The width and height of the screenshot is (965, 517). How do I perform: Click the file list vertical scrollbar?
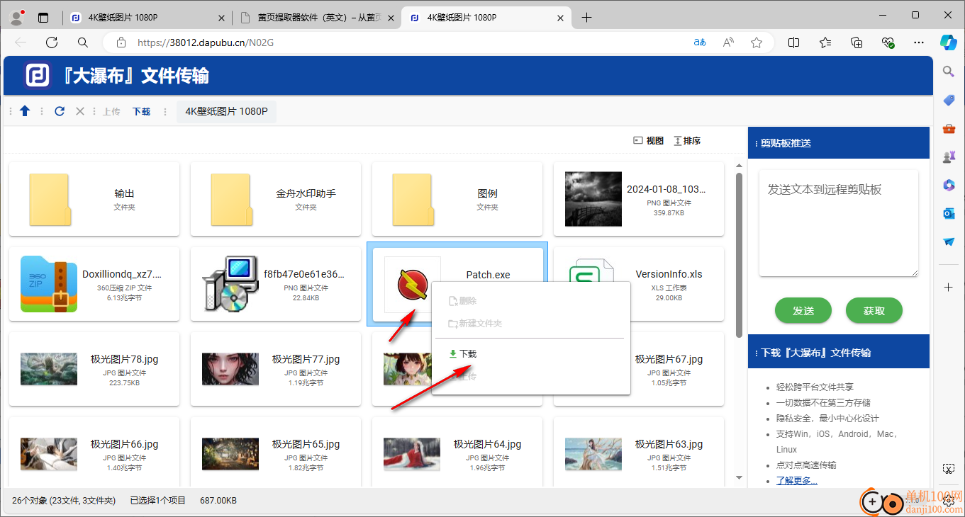tap(739, 255)
